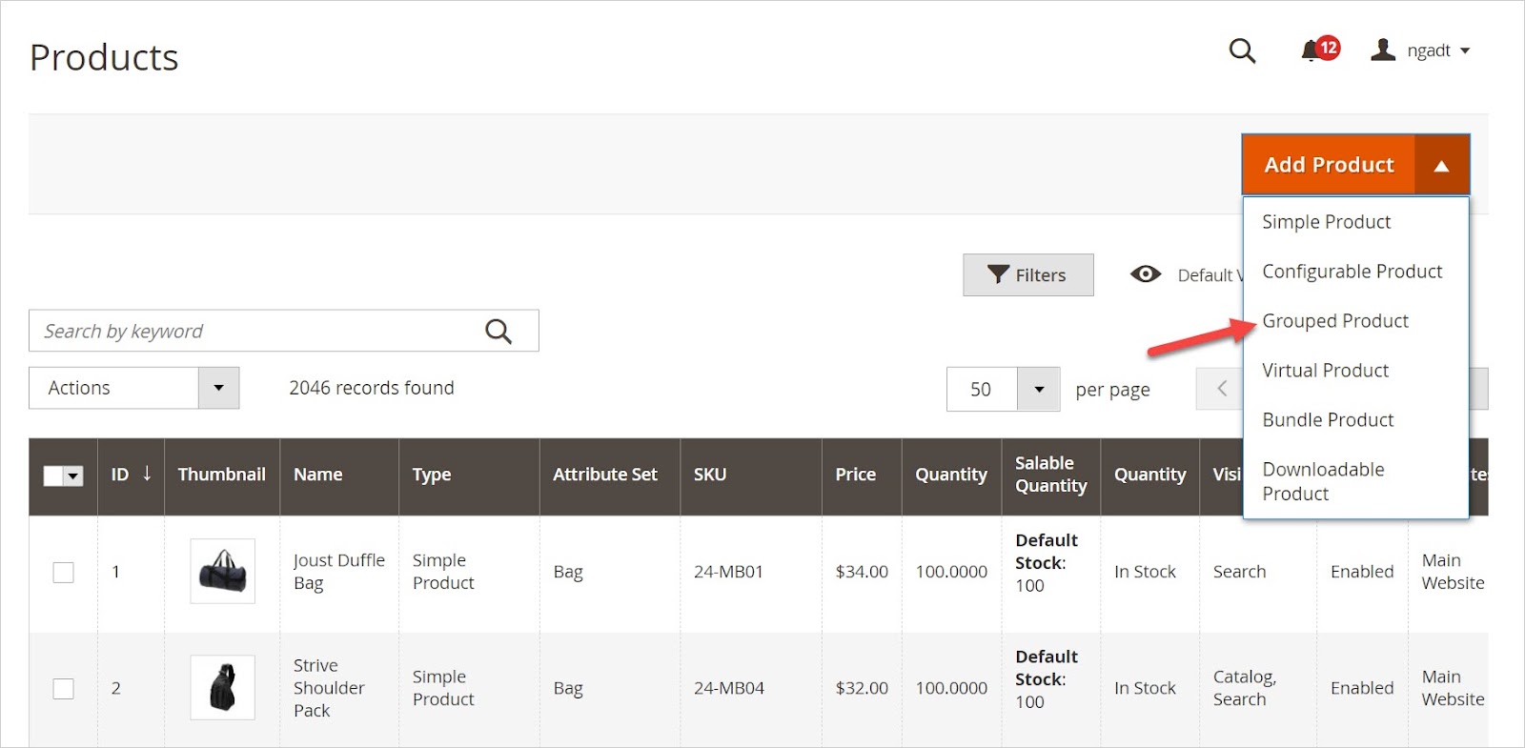Toggle the select-all checkbox in table header
The width and height of the screenshot is (1525, 748).
(54, 475)
